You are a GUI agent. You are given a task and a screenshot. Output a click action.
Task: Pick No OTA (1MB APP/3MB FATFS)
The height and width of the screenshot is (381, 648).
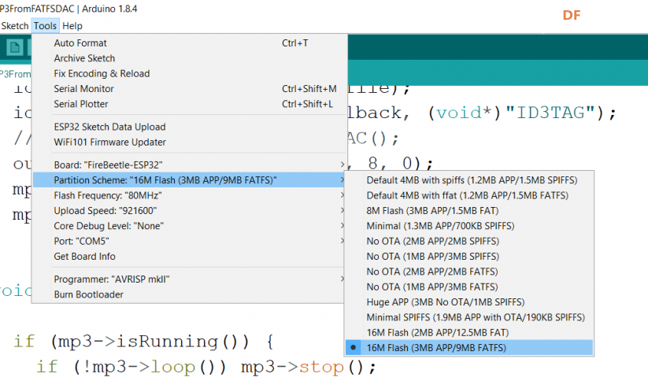pos(469,287)
